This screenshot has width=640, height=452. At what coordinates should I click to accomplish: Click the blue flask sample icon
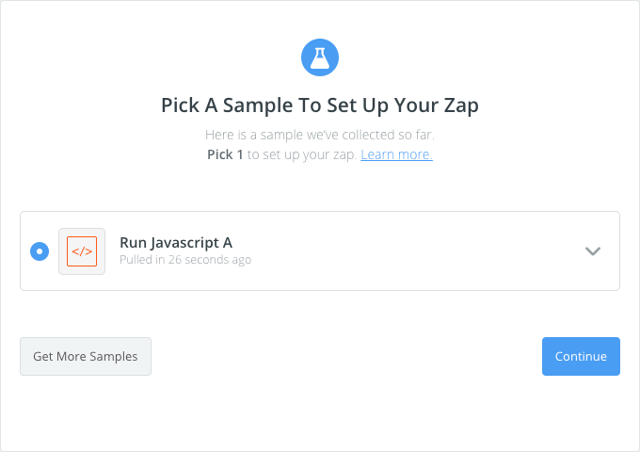320,57
